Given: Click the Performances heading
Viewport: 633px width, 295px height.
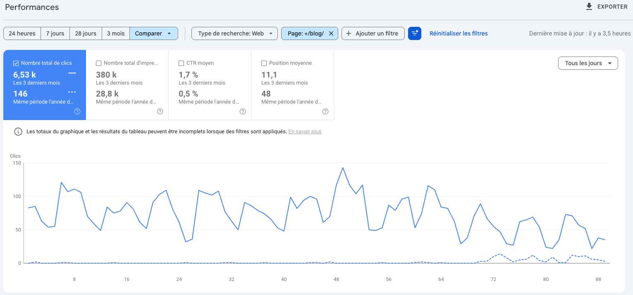Looking at the screenshot, I should (x=32, y=7).
